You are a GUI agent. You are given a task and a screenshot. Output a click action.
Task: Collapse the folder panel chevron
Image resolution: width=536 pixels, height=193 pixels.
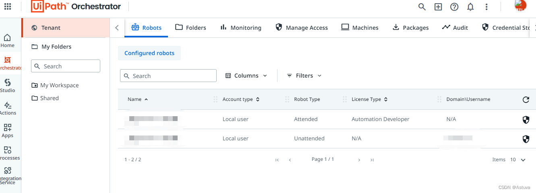pos(117,28)
